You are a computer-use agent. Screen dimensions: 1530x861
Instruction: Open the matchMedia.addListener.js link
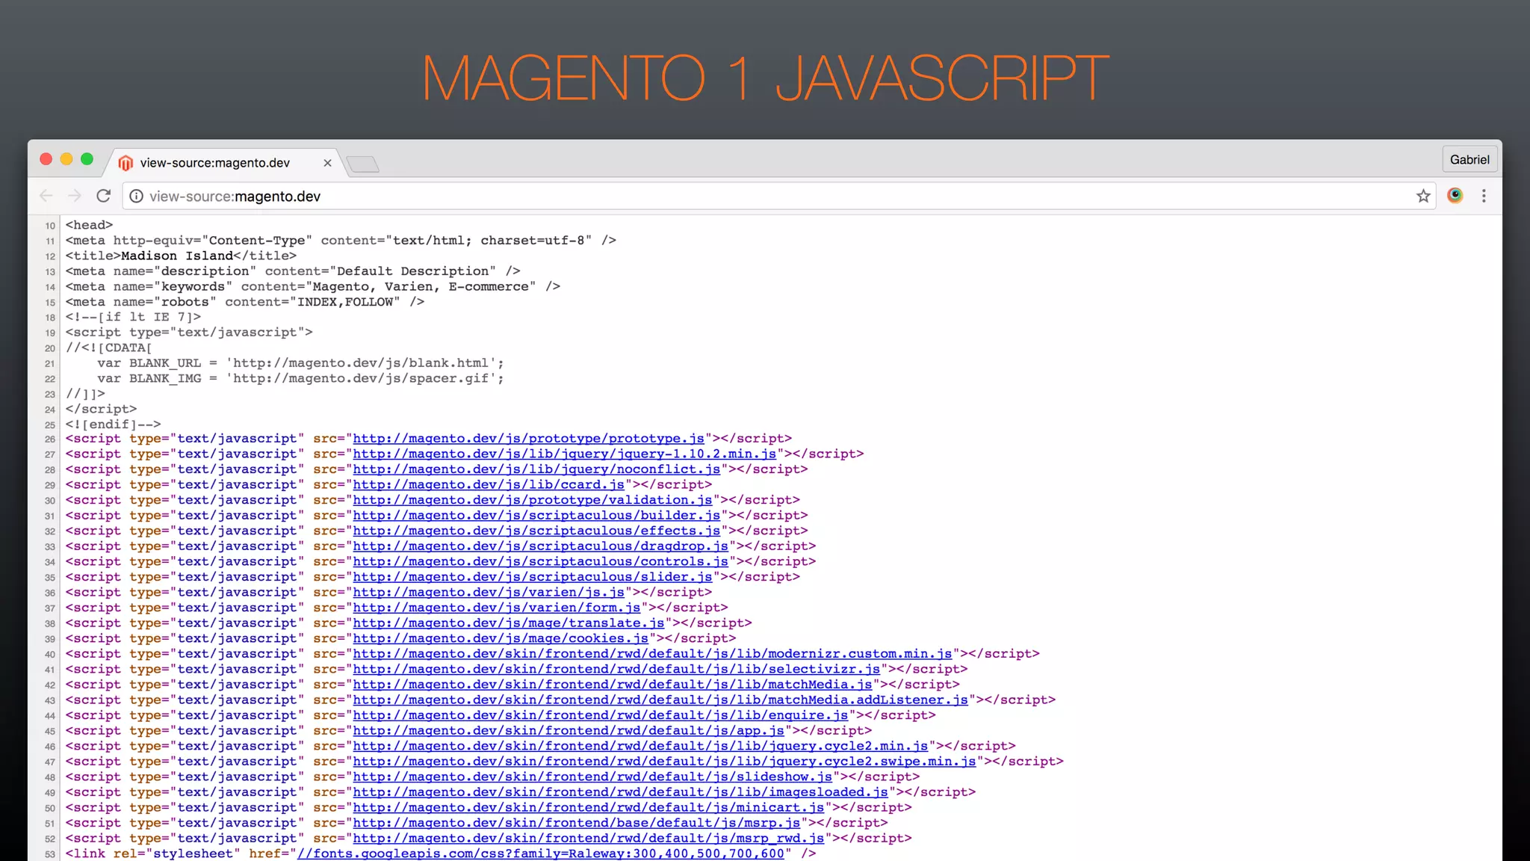click(660, 700)
